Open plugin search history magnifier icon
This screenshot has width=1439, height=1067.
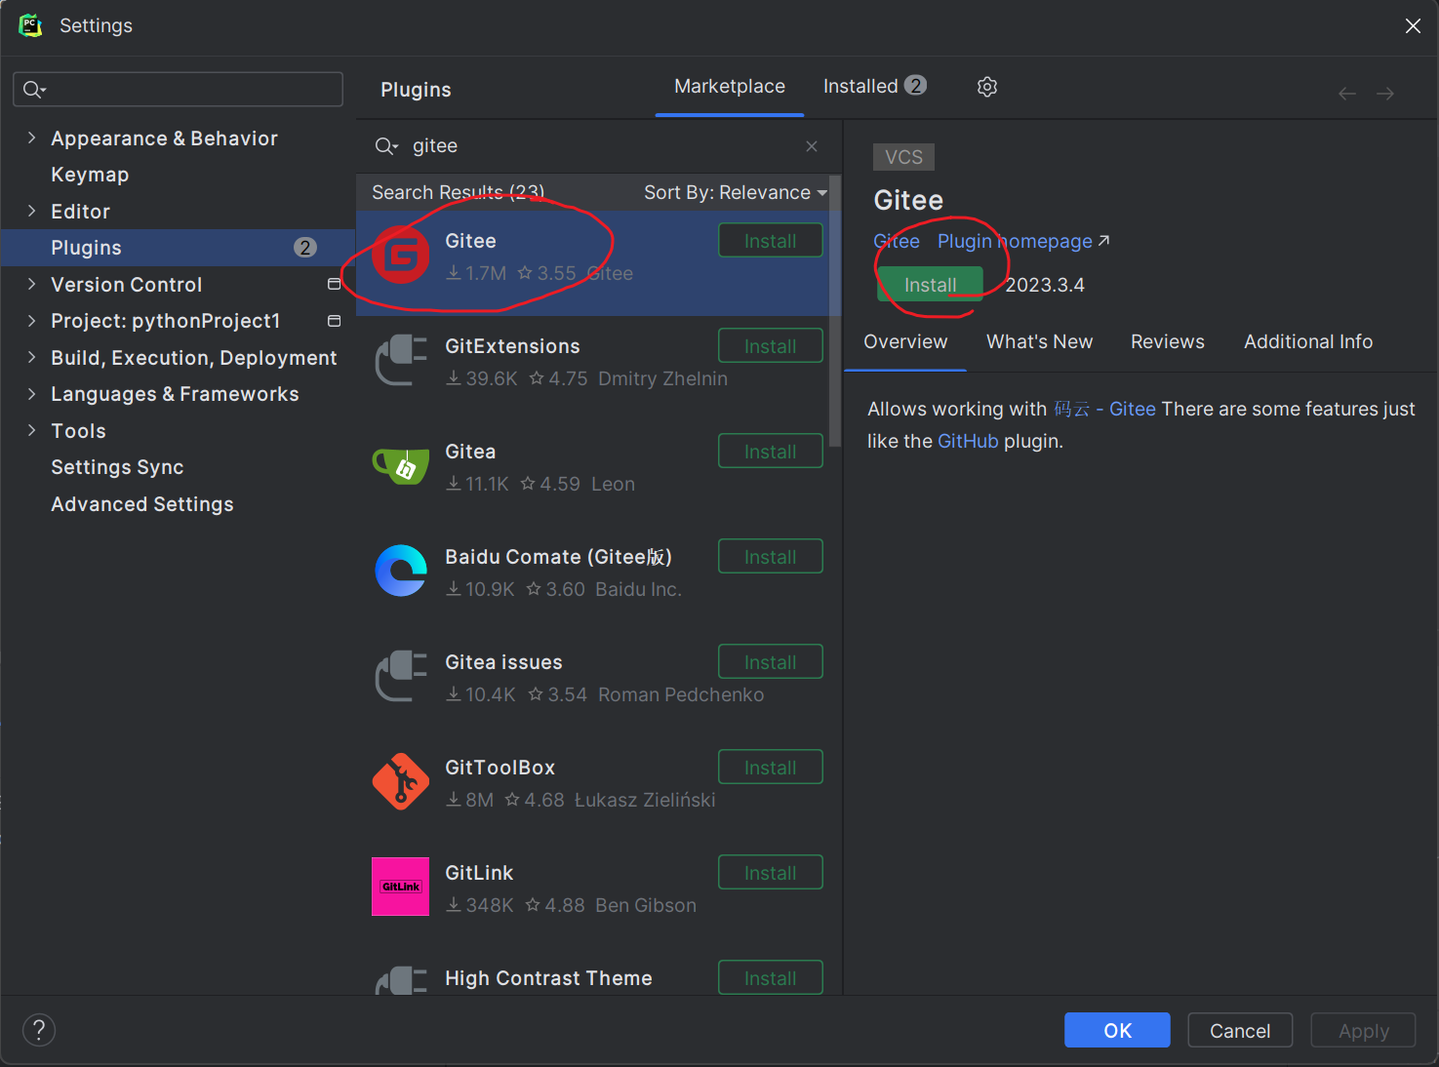click(x=386, y=146)
